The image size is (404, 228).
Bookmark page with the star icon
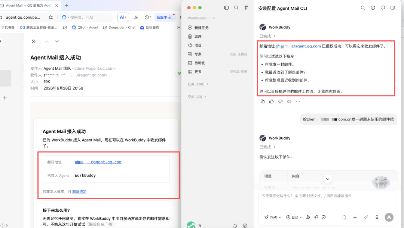click(x=51, y=17)
